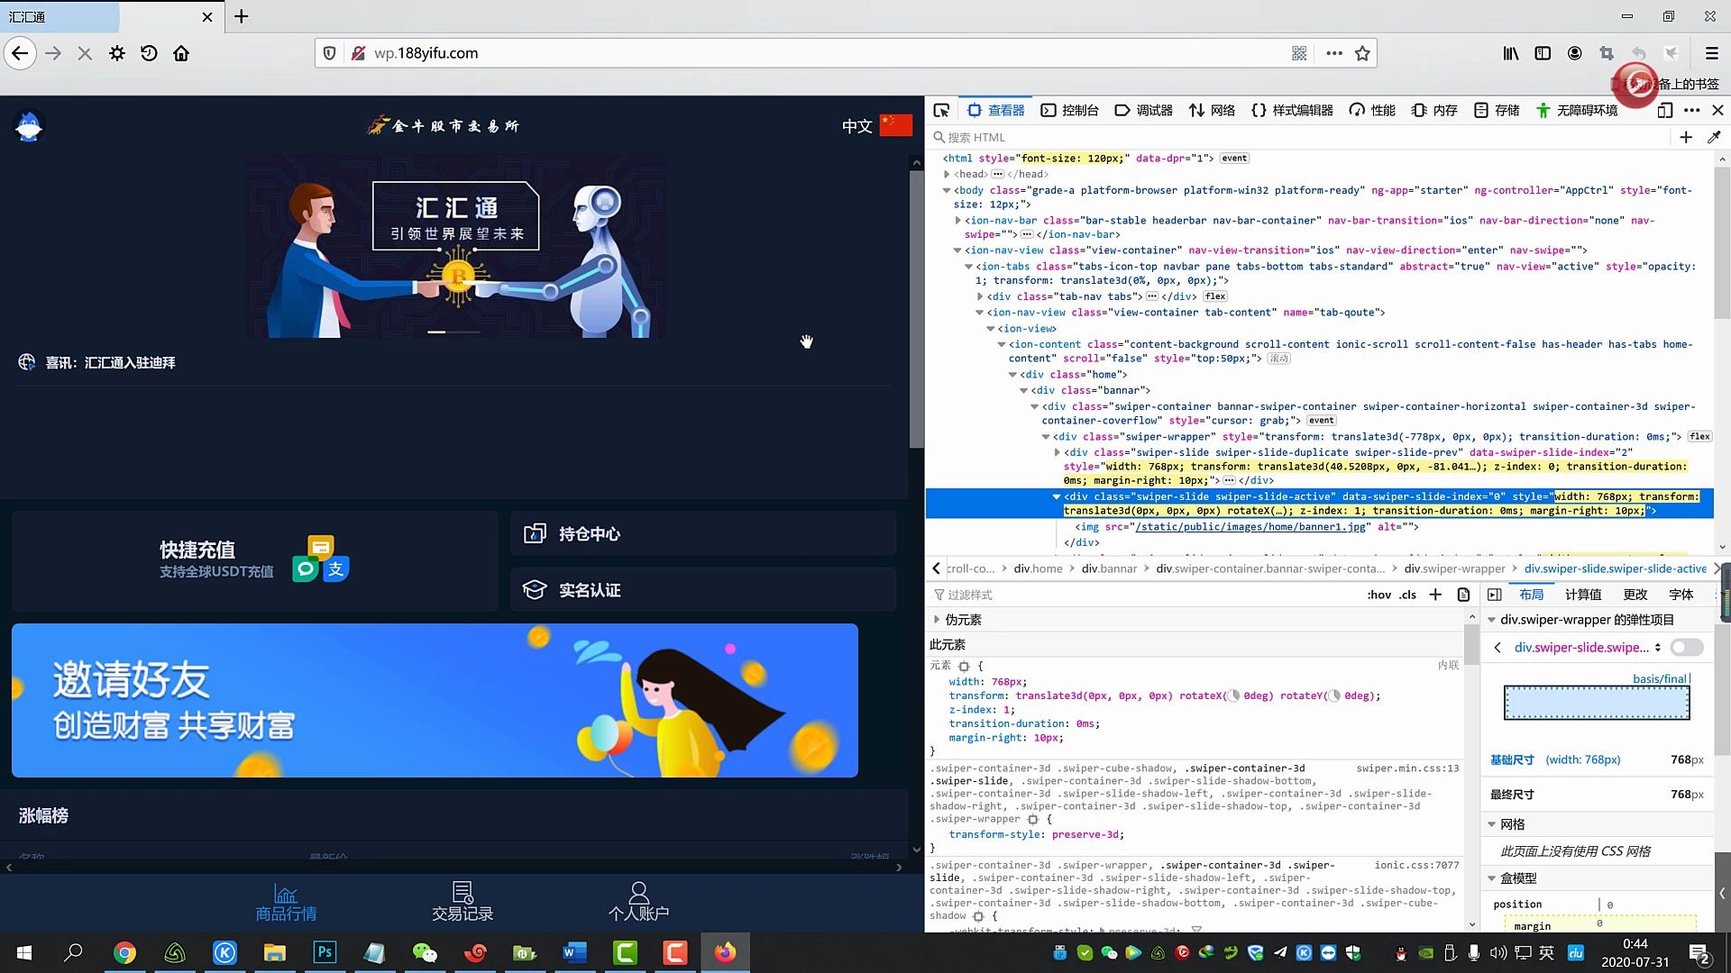Open the Performance (性能) panel

pos(1372,110)
